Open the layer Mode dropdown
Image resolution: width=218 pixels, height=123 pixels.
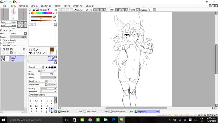(x=18, y=34)
